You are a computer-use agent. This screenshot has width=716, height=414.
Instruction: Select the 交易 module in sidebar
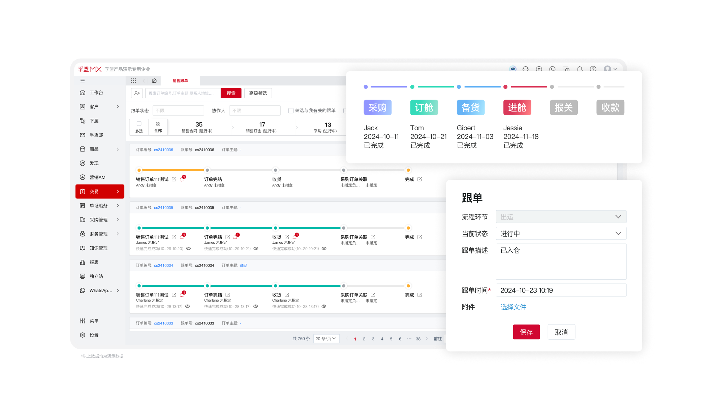point(94,191)
